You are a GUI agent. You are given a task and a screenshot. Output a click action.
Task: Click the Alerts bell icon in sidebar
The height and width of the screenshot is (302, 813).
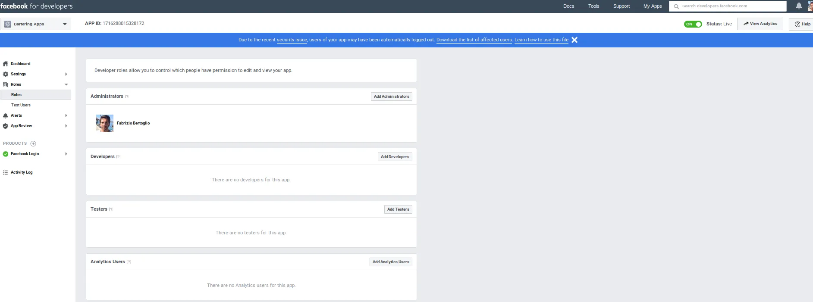(x=6, y=115)
